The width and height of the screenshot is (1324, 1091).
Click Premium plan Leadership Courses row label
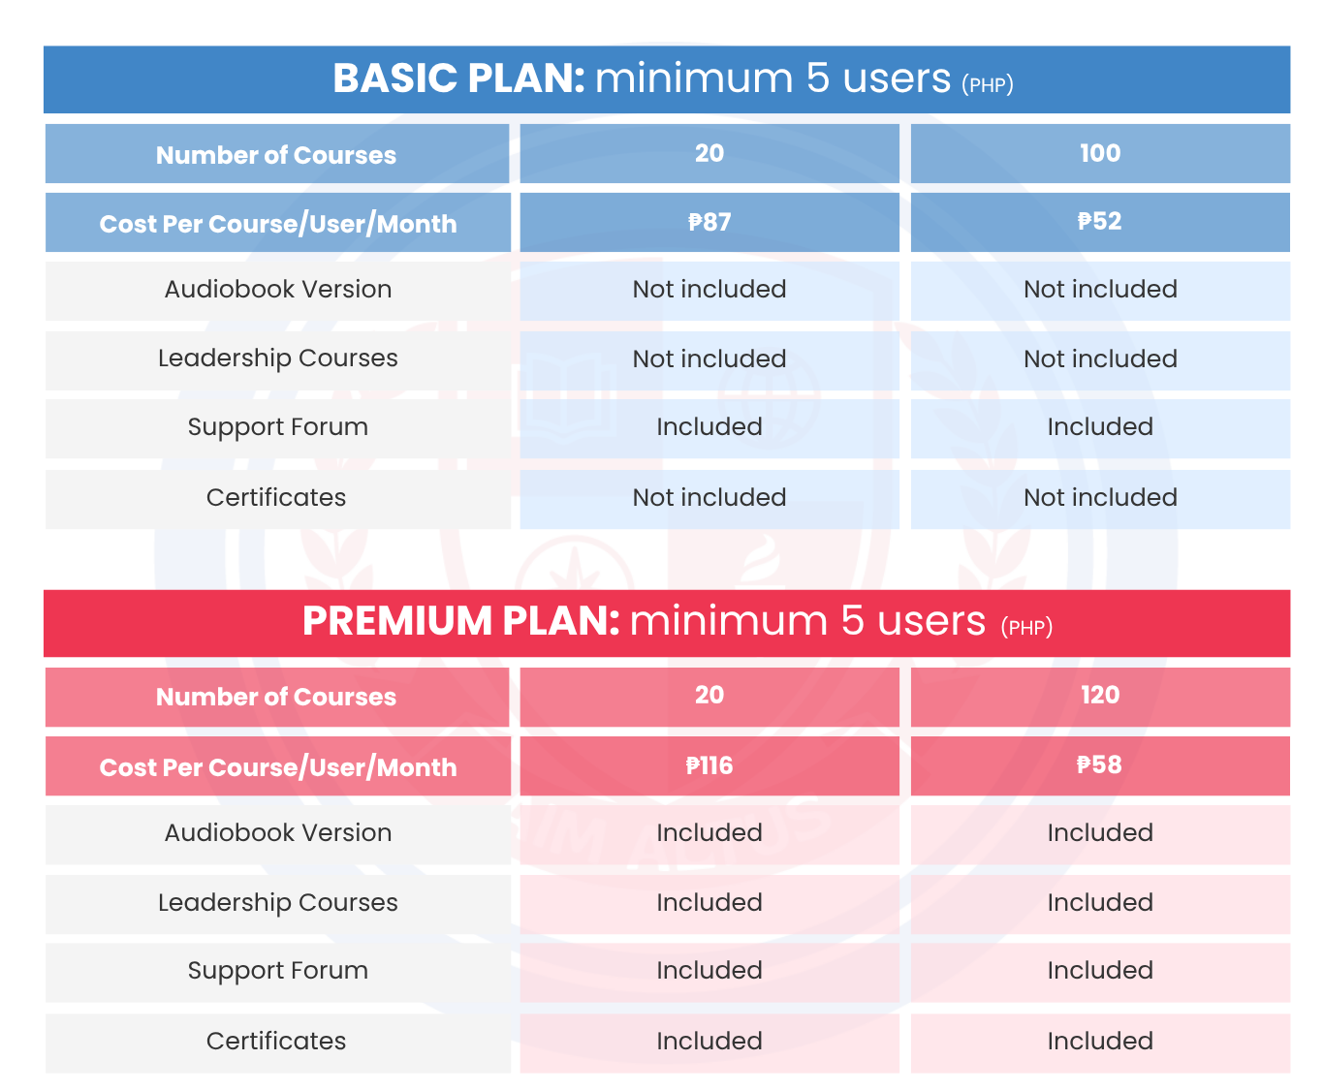pyautogui.click(x=277, y=903)
